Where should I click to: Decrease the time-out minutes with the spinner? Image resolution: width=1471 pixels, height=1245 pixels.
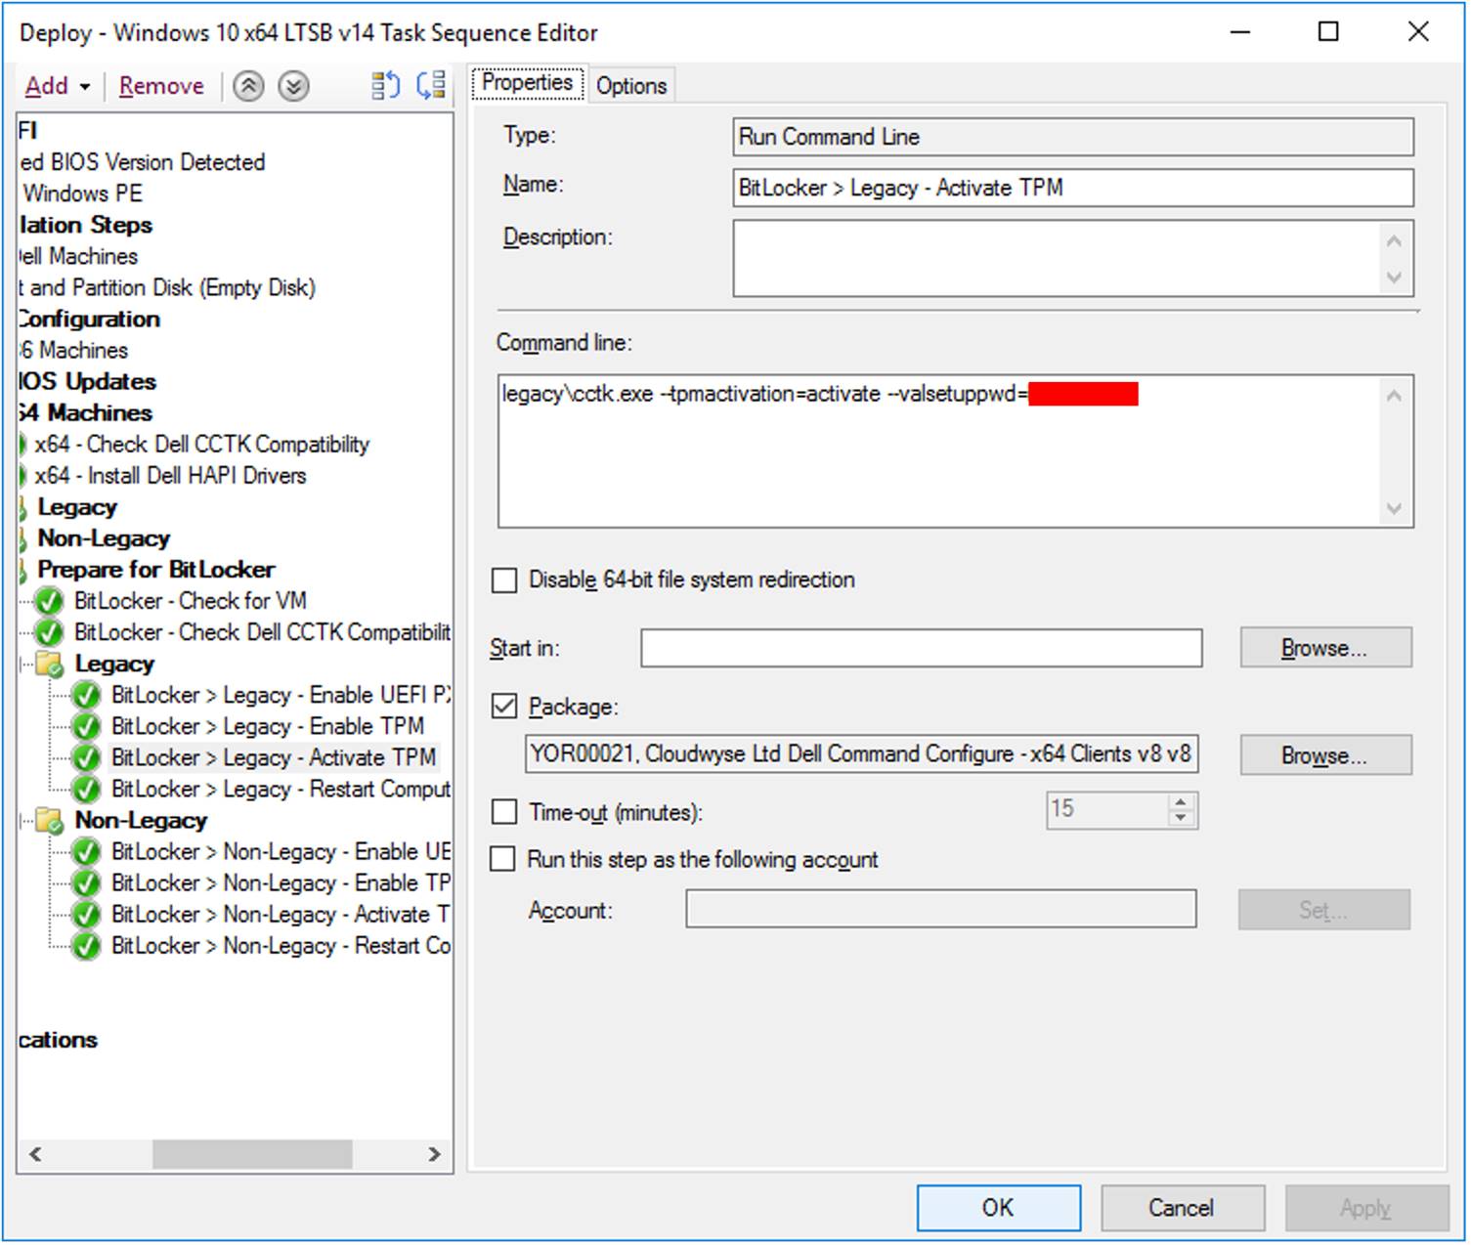1181,819
